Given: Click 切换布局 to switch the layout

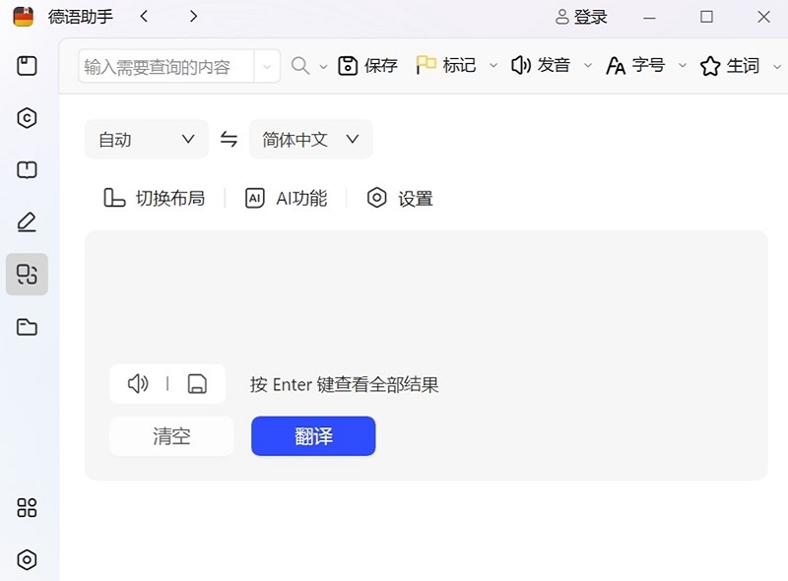Looking at the screenshot, I should (154, 198).
